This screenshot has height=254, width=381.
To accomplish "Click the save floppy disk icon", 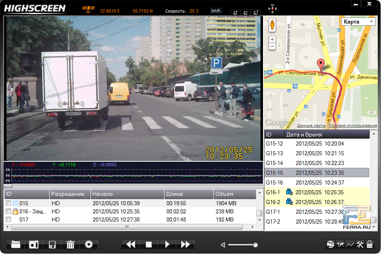I will point(52,244).
